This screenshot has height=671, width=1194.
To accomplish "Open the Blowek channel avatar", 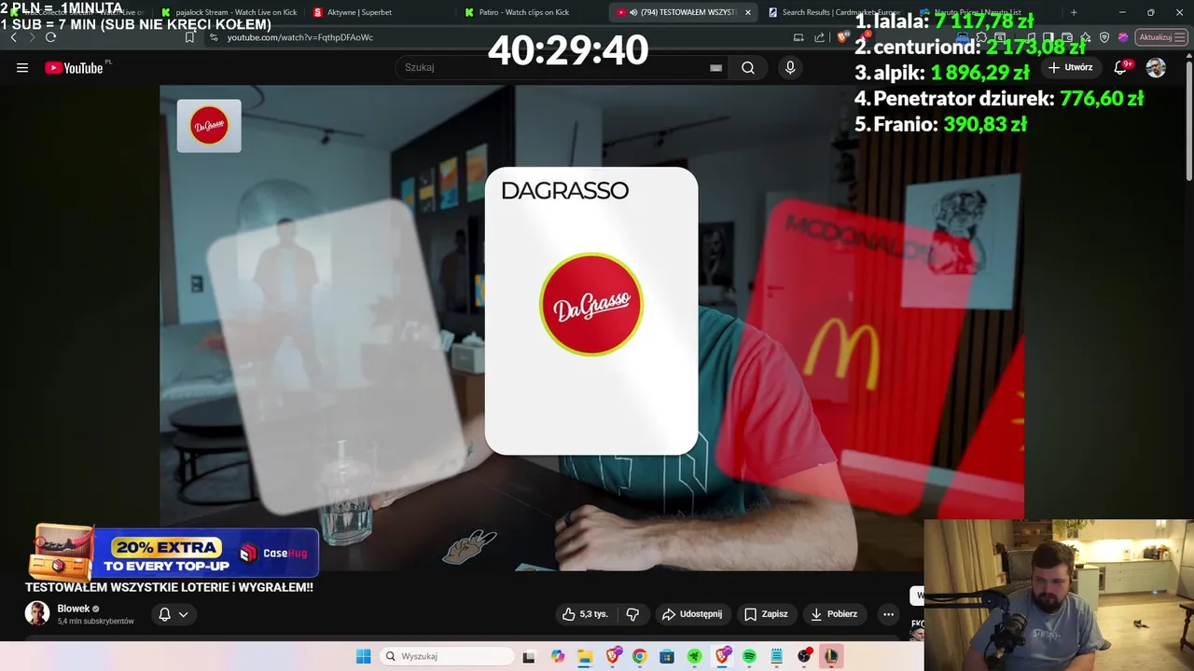I will 37,613.
